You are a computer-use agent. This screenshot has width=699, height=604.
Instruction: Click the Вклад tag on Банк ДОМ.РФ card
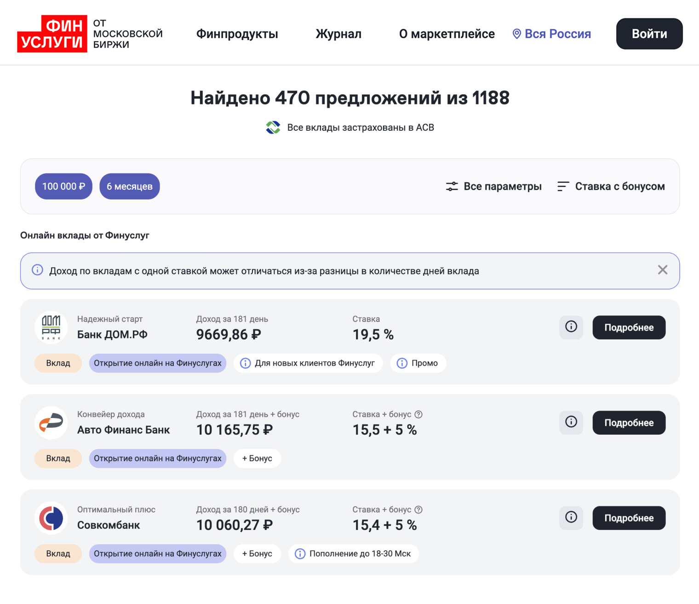point(58,363)
